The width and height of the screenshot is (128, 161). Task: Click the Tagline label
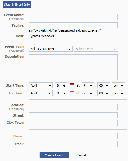(18, 25)
